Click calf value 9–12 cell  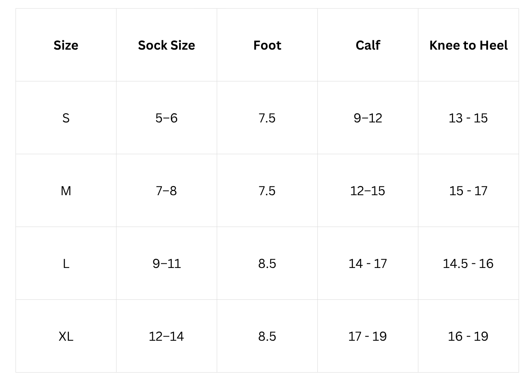click(x=368, y=118)
